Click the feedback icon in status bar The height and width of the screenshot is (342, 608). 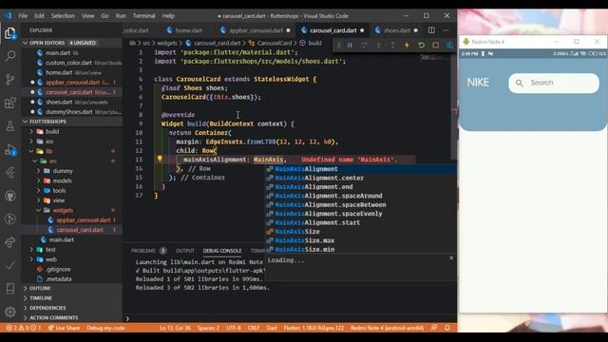click(x=434, y=328)
